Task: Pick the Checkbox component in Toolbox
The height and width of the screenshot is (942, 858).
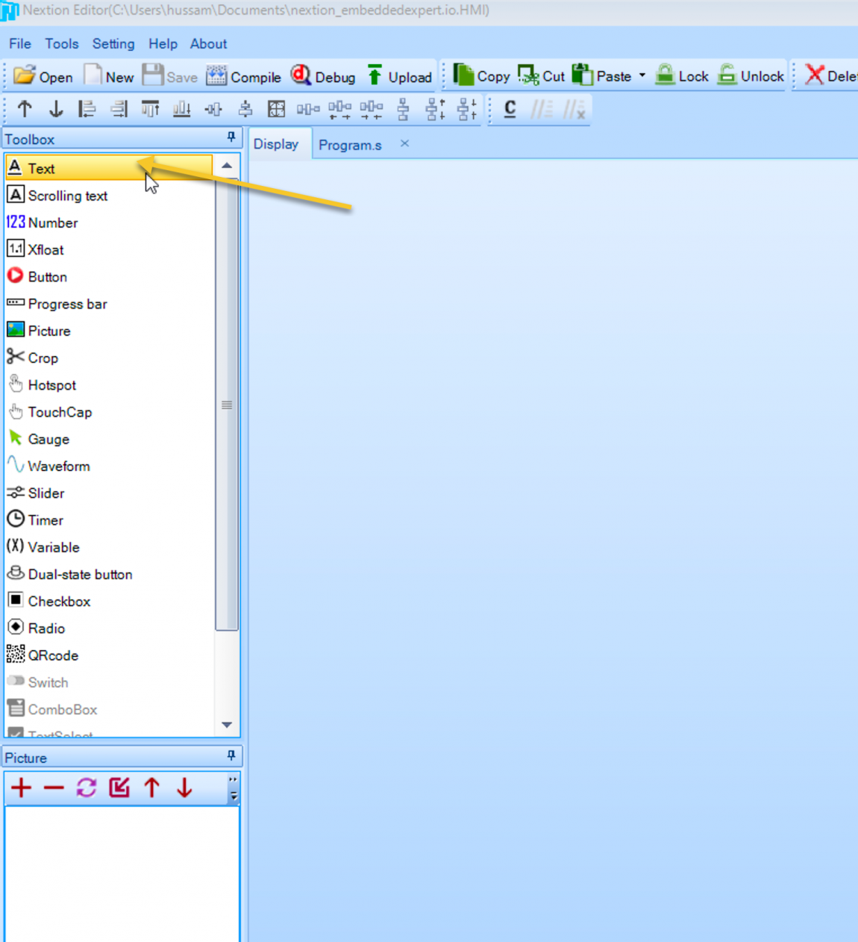Action: click(x=58, y=601)
